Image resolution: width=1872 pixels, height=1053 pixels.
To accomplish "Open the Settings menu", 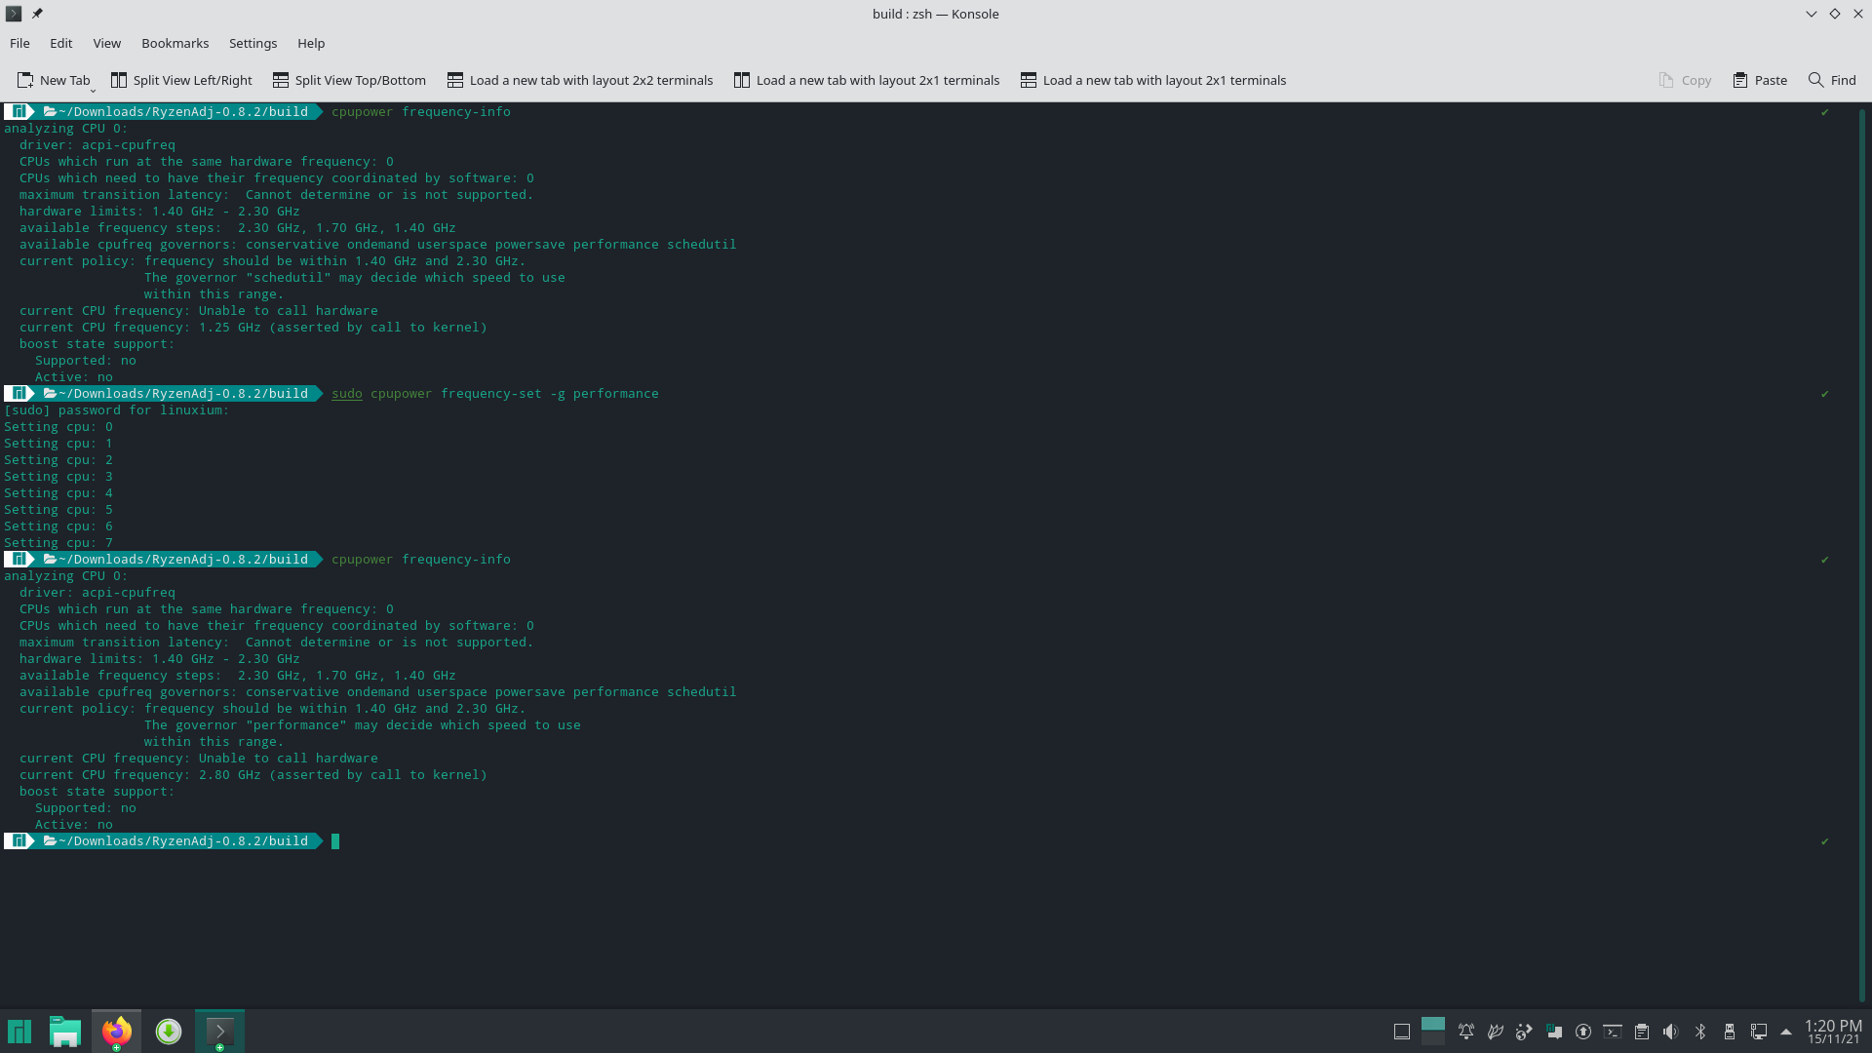I will click(253, 43).
